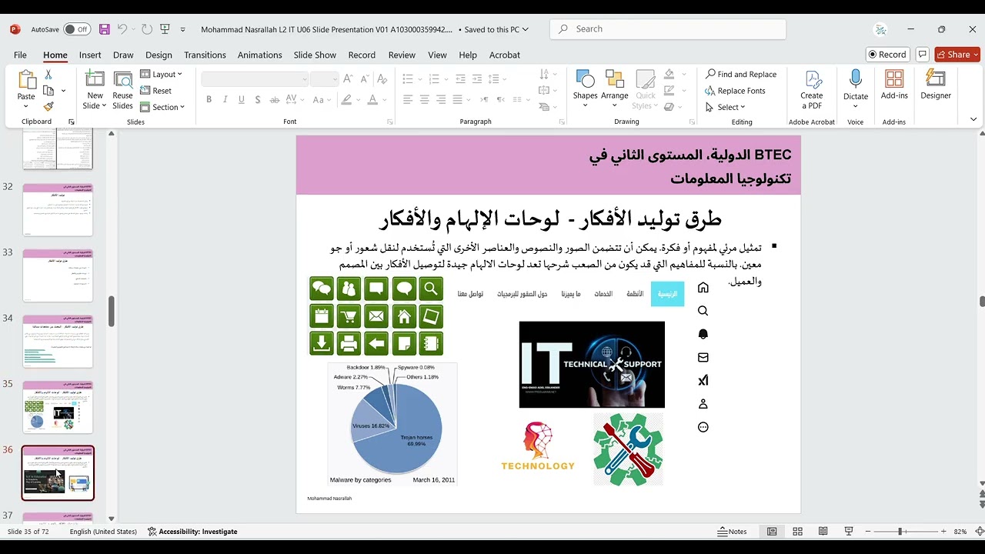The height and width of the screenshot is (554, 985).
Task: Select slide 36 thumbnail
Action: click(x=58, y=473)
